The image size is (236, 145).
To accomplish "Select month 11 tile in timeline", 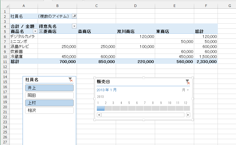I will tap(179, 108).
